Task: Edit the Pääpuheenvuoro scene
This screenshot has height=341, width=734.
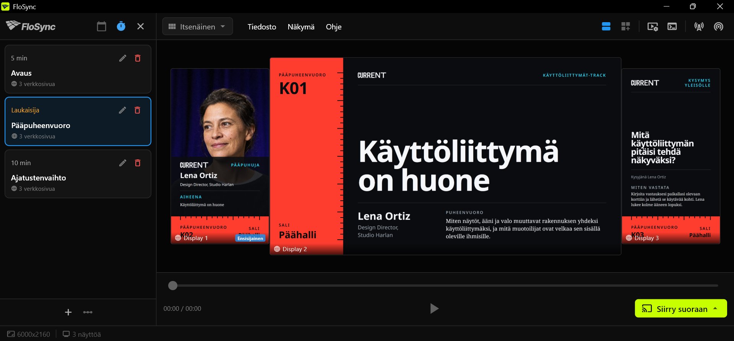Action: click(x=122, y=110)
